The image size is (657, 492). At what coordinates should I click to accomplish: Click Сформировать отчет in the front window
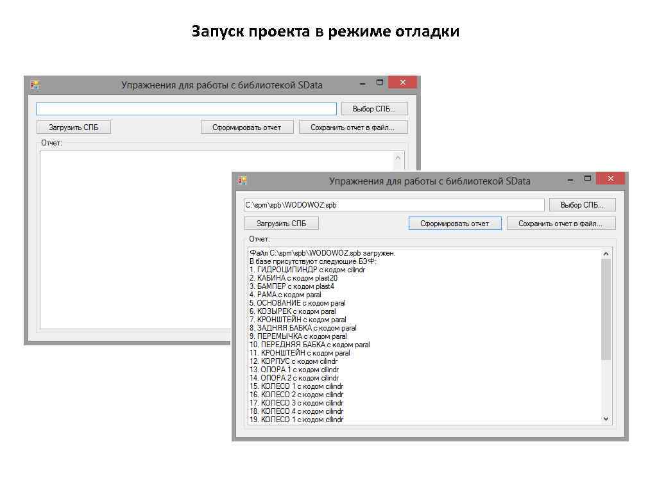454,223
